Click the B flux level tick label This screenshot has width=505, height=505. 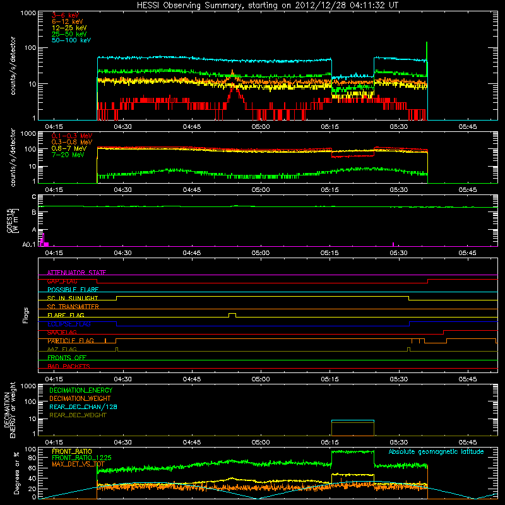[x=34, y=213]
